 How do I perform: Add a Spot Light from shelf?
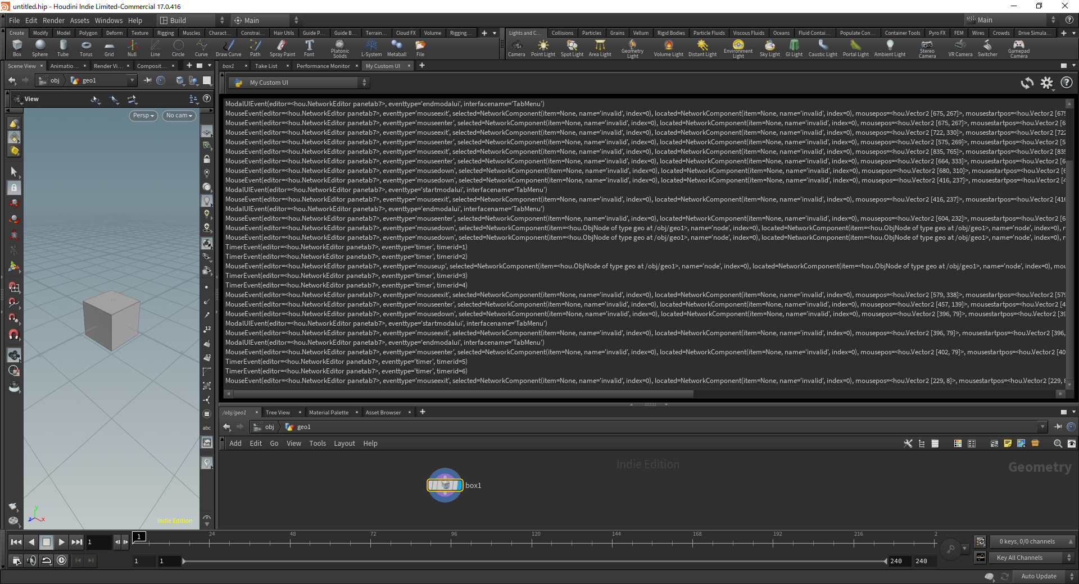[572, 48]
